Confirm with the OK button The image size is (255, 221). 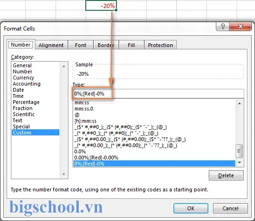click(191, 208)
